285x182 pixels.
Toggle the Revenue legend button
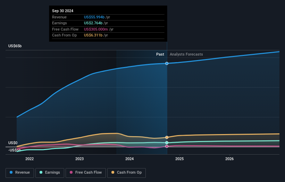[20, 173]
